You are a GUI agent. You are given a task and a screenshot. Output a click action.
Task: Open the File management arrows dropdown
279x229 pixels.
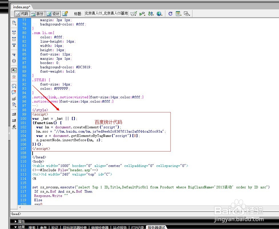(151, 14)
